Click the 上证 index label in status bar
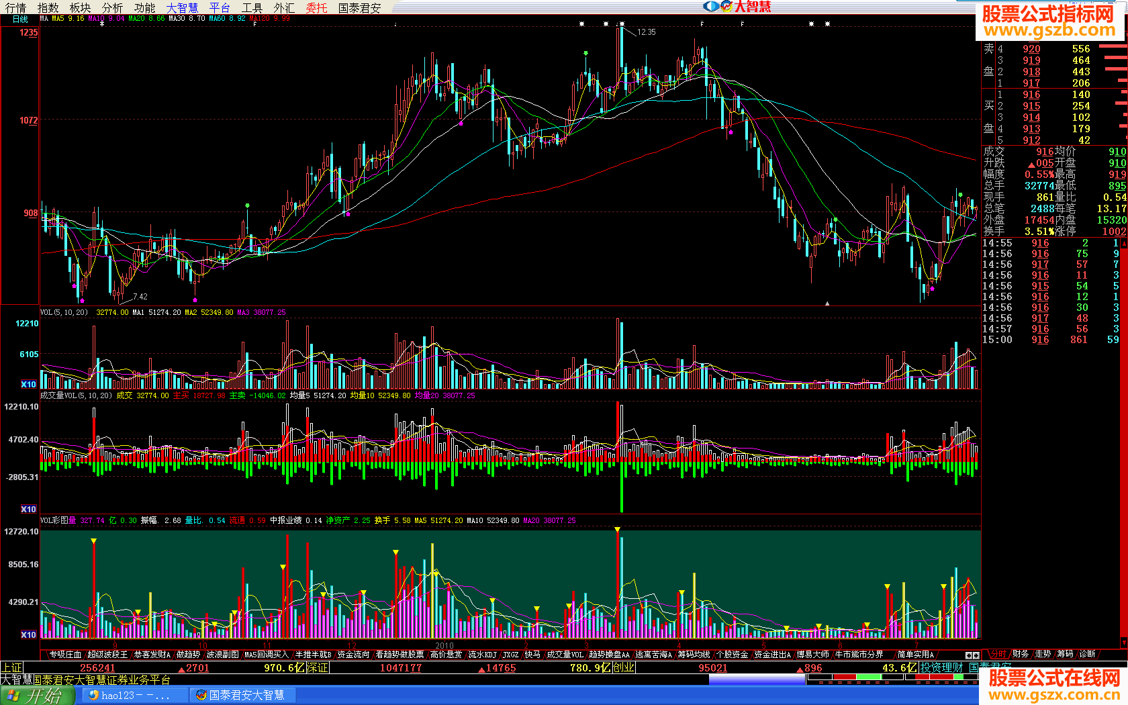This screenshot has height=705, width=1128. point(12,667)
